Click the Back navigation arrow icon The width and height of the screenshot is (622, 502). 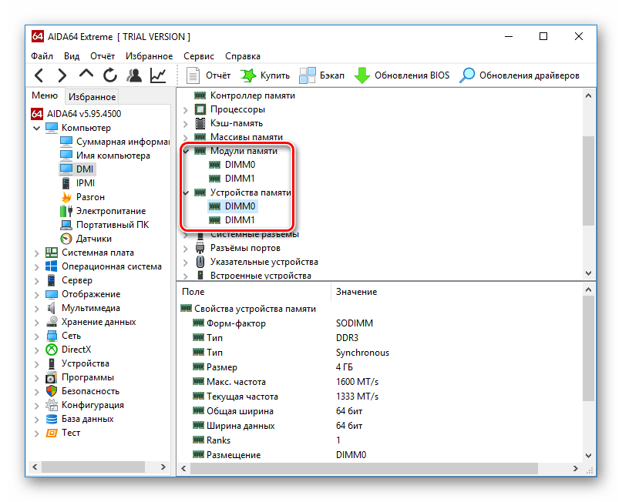coord(40,75)
